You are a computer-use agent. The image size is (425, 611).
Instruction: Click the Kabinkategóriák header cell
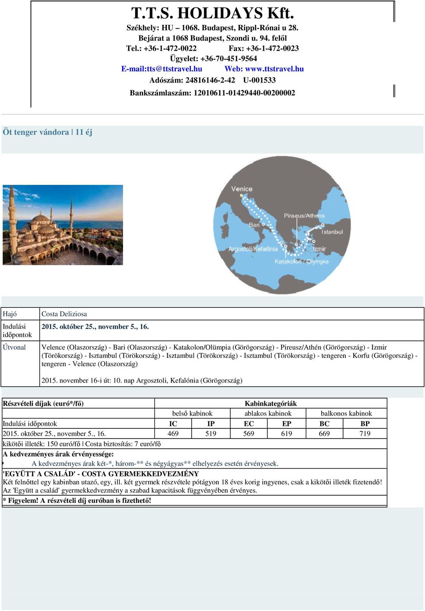270,403
